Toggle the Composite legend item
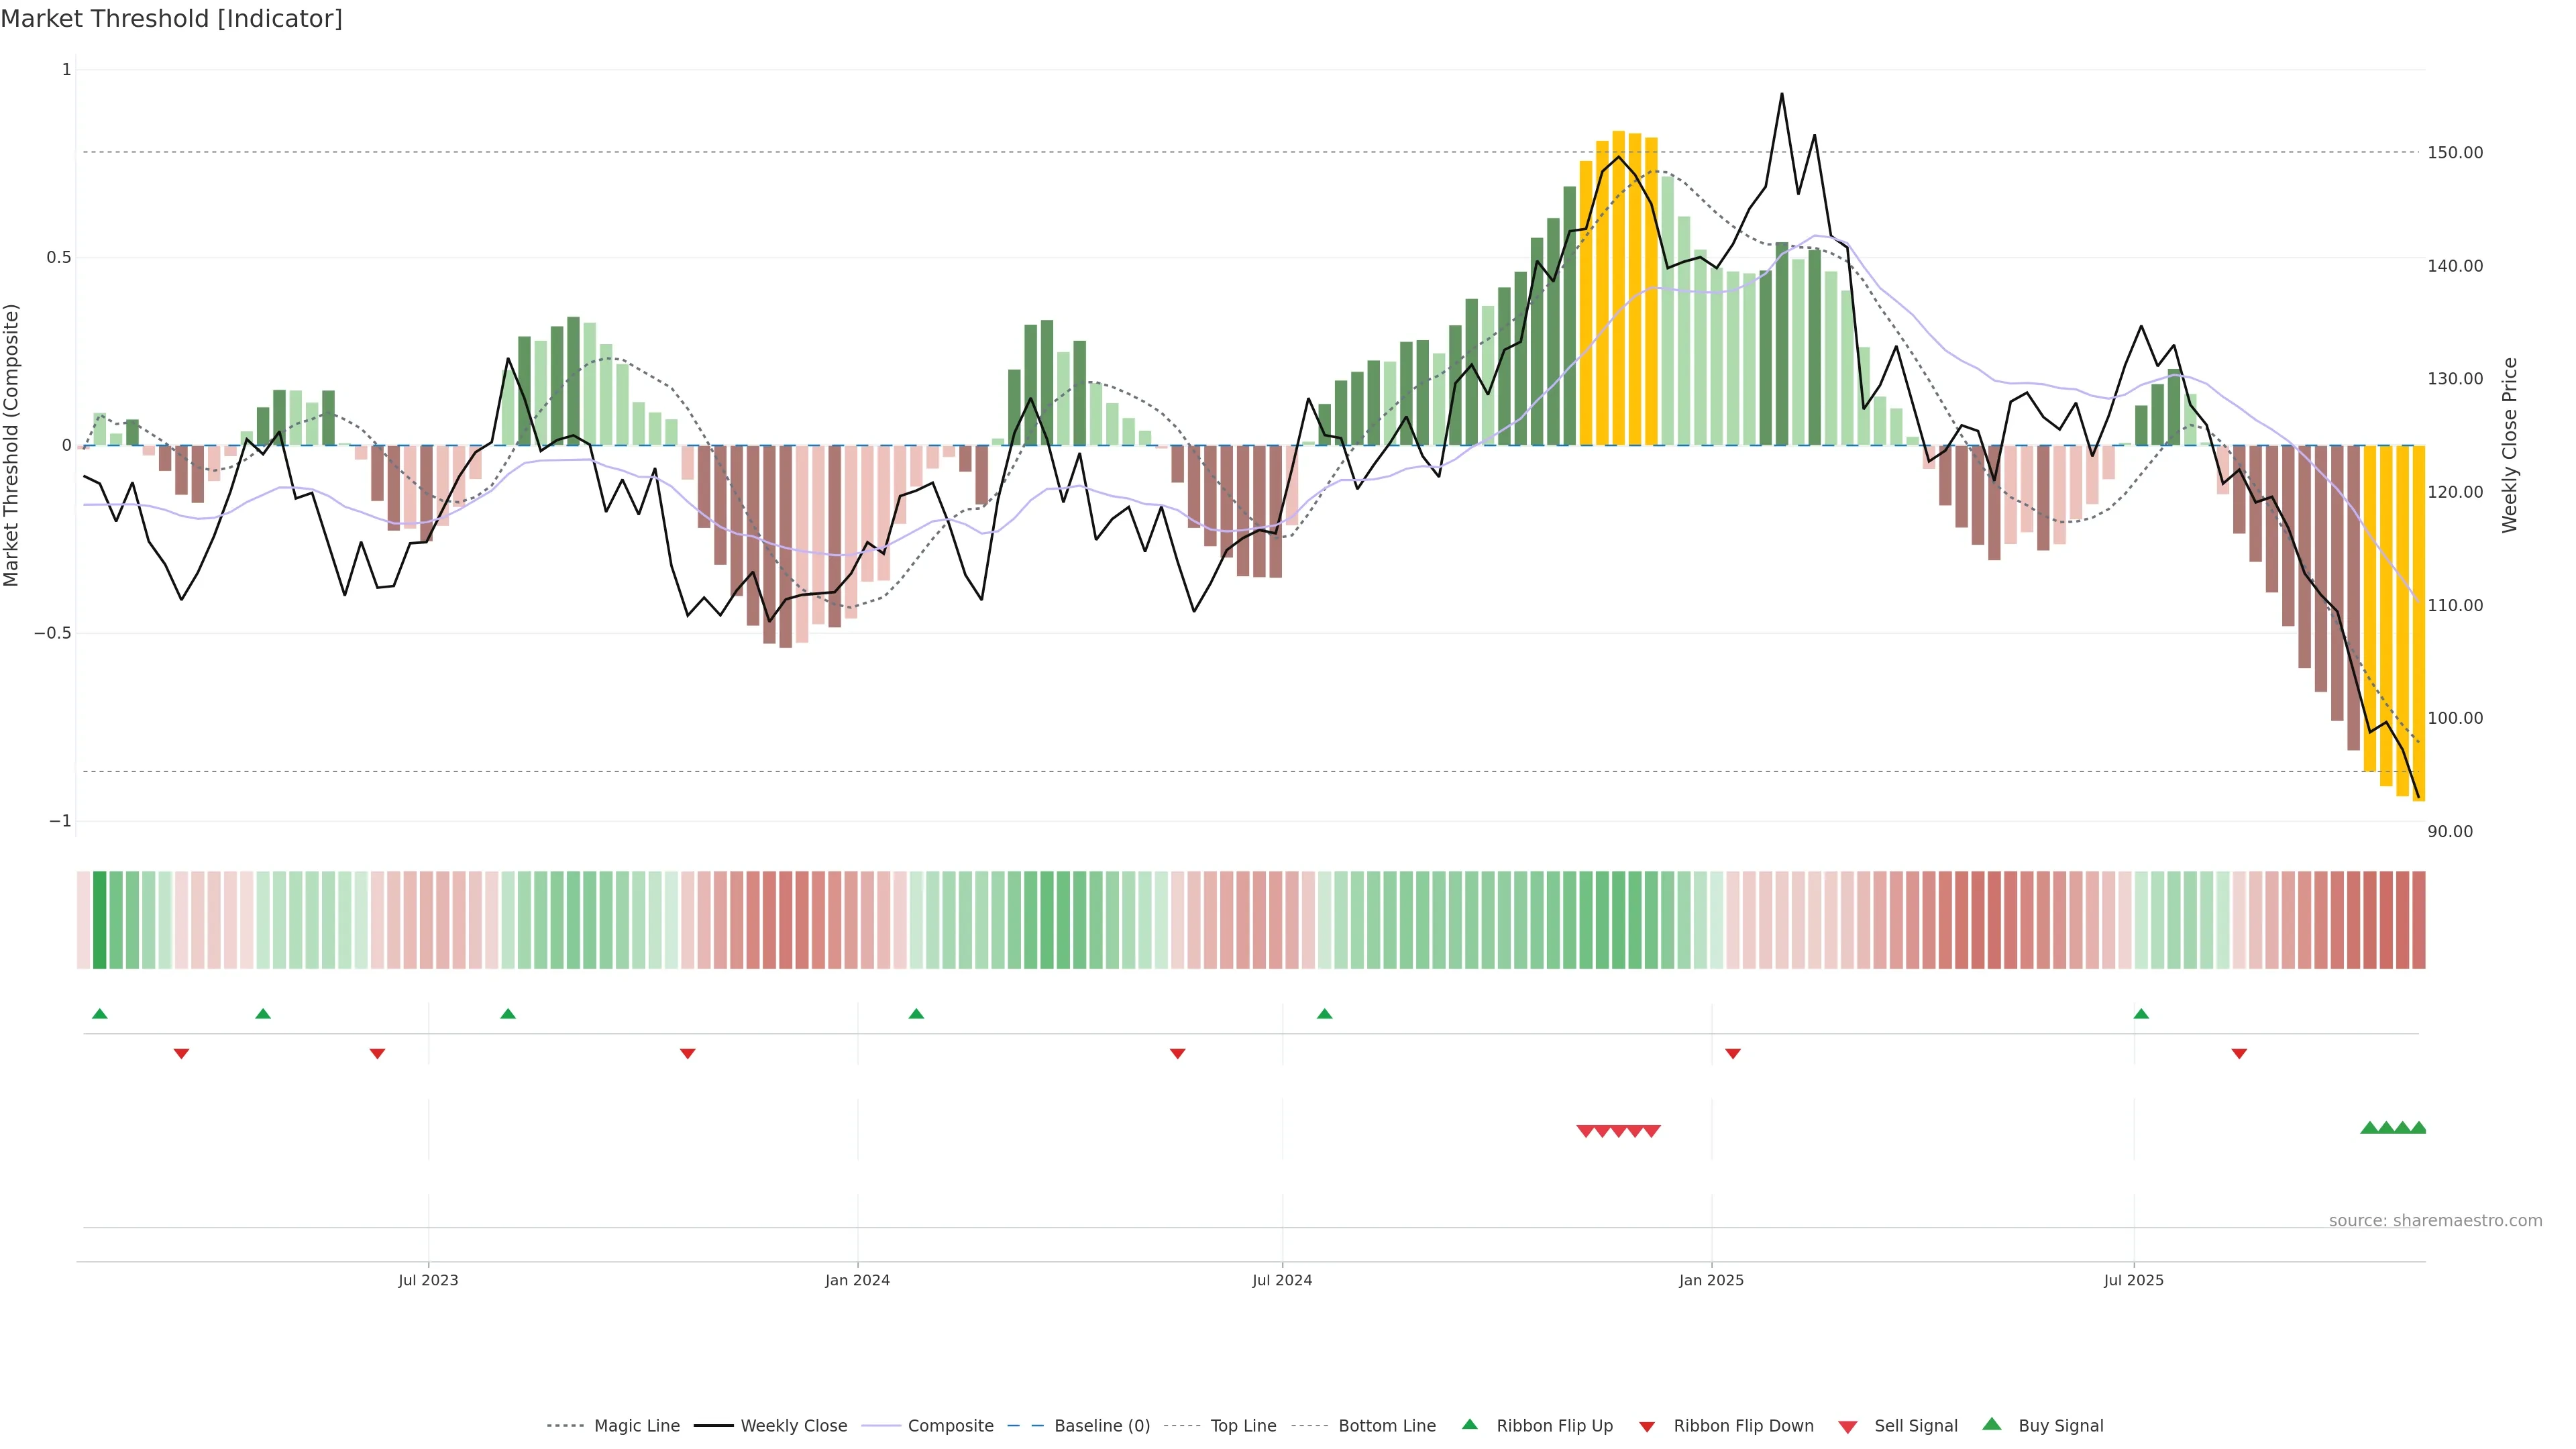Image resolution: width=2576 pixels, height=1449 pixels. point(950,1426)
